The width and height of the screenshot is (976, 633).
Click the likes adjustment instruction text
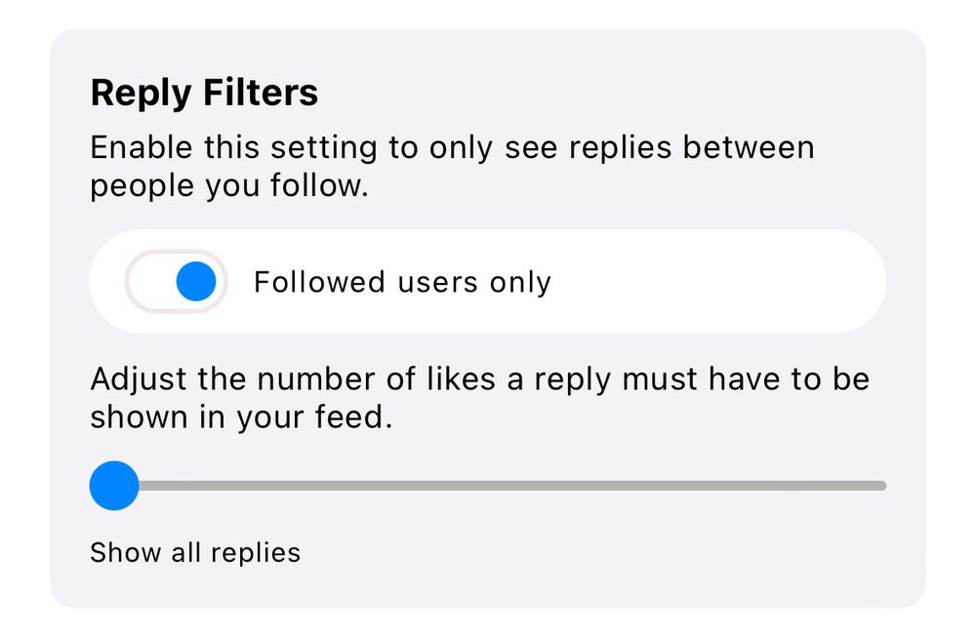point(480,397)
